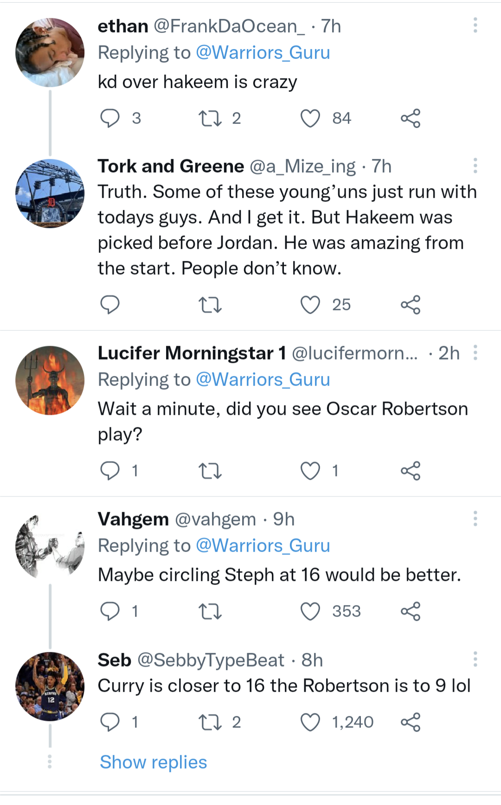View Lucifer Morningstar's flaming avatar
This screenshot has height=805, width=501.
pyautogui.click(x=50, y=380)
